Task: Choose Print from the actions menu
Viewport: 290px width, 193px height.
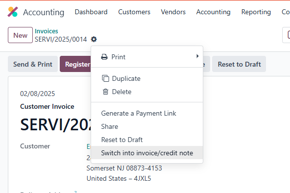Action: coord(147,57)
